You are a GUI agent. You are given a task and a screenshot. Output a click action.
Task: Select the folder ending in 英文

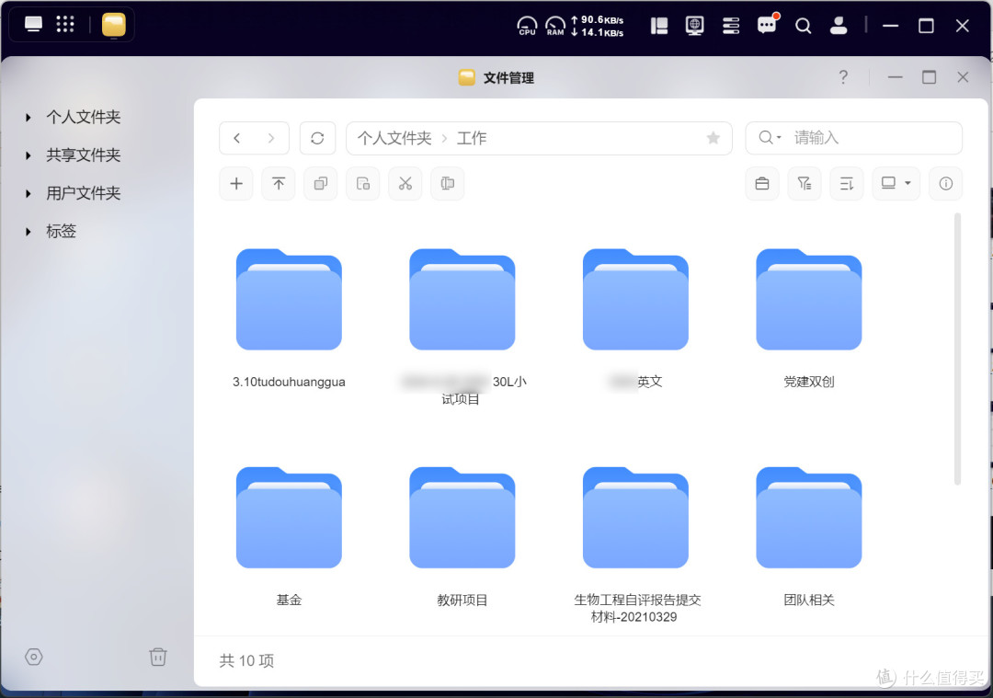point(635,299)
